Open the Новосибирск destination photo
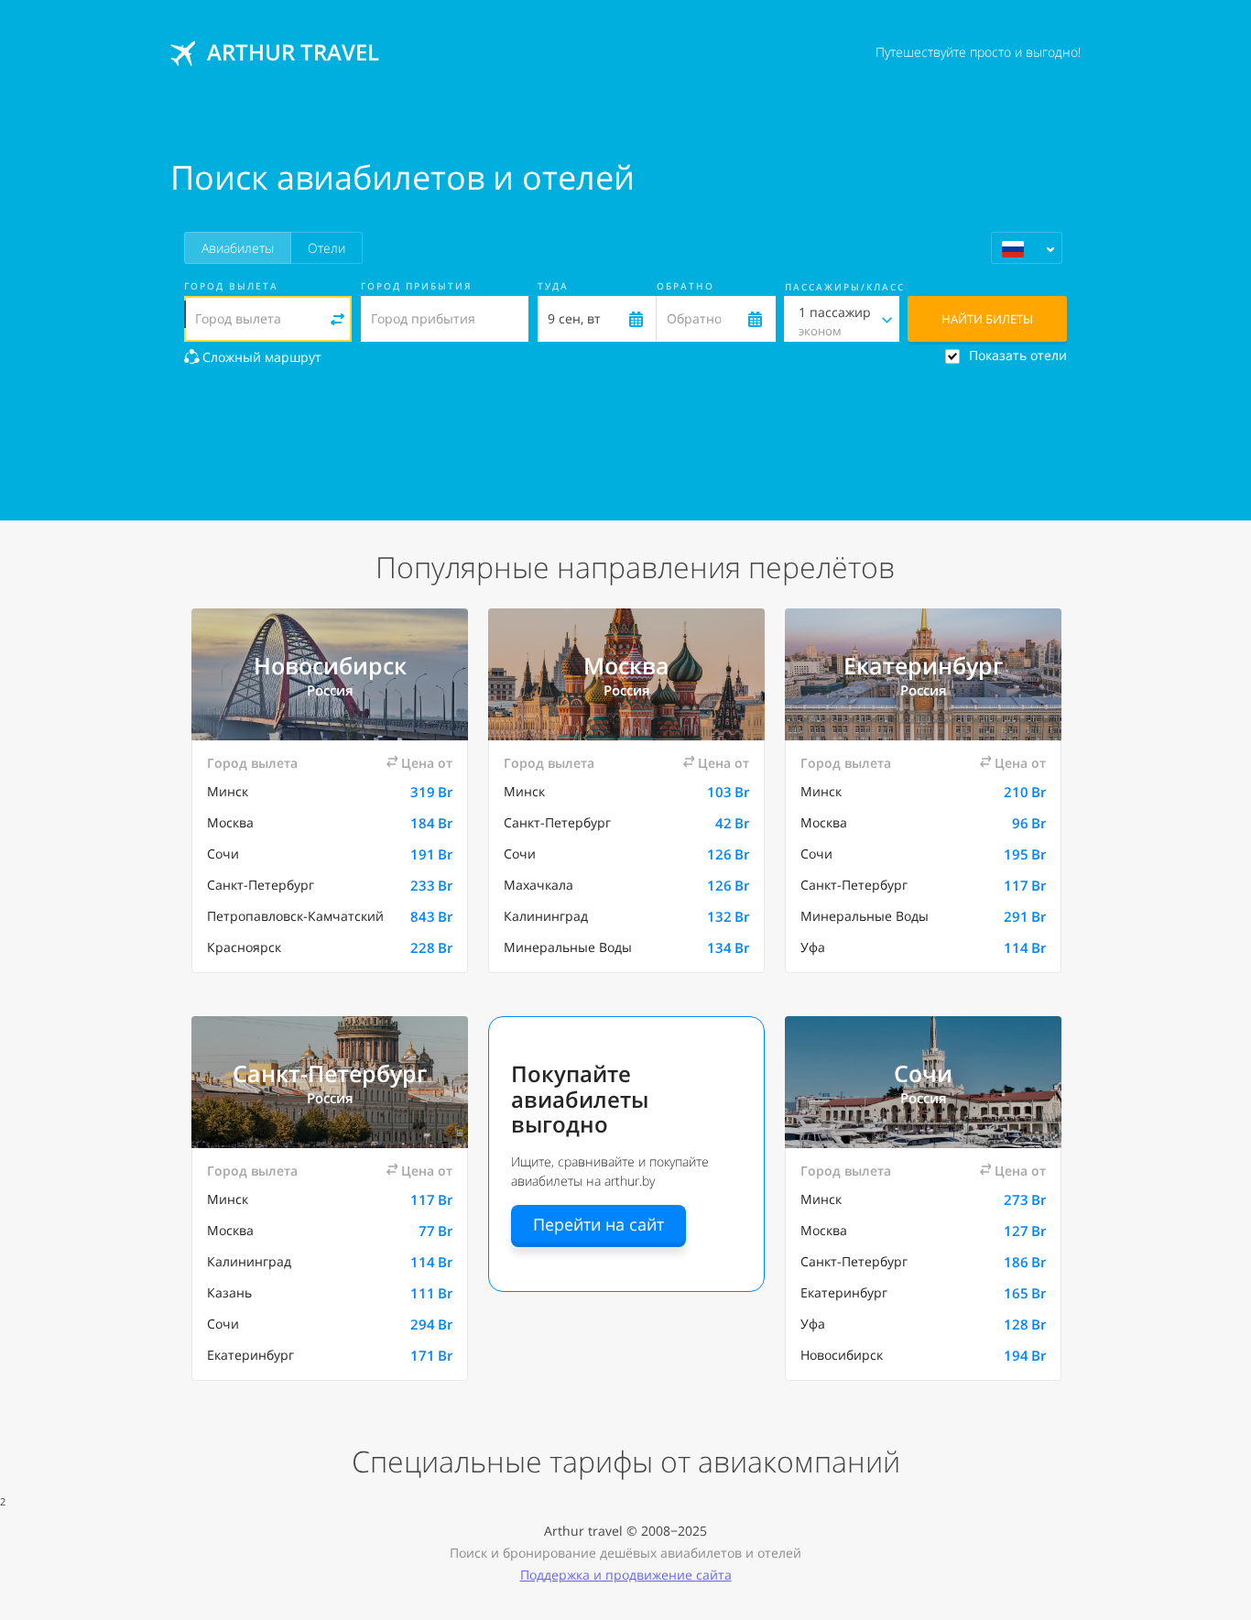The width and height of the screenshot is (1251, 1620). [330, 674]
